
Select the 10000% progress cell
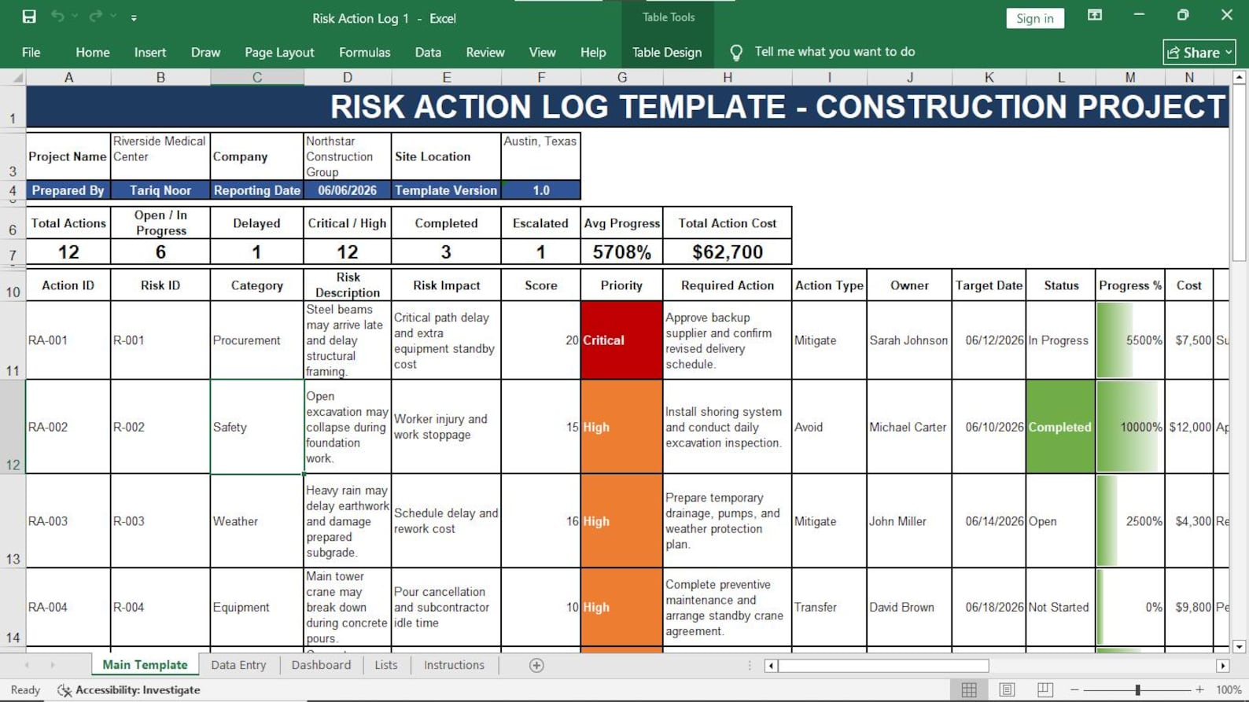pos(1130,427)
